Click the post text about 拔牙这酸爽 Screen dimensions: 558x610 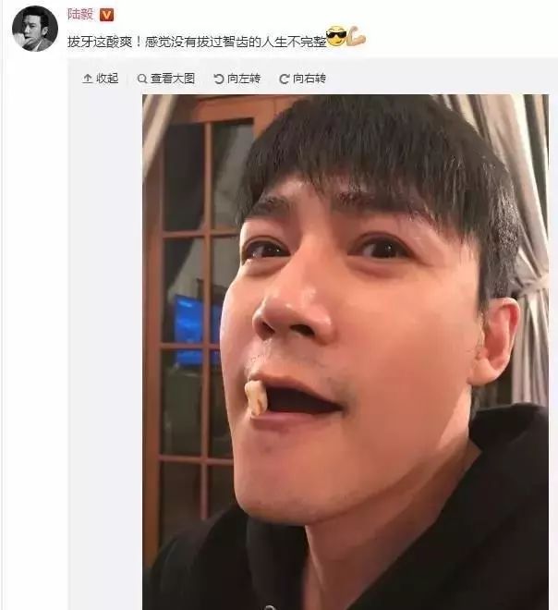click(x=197, y=41)
